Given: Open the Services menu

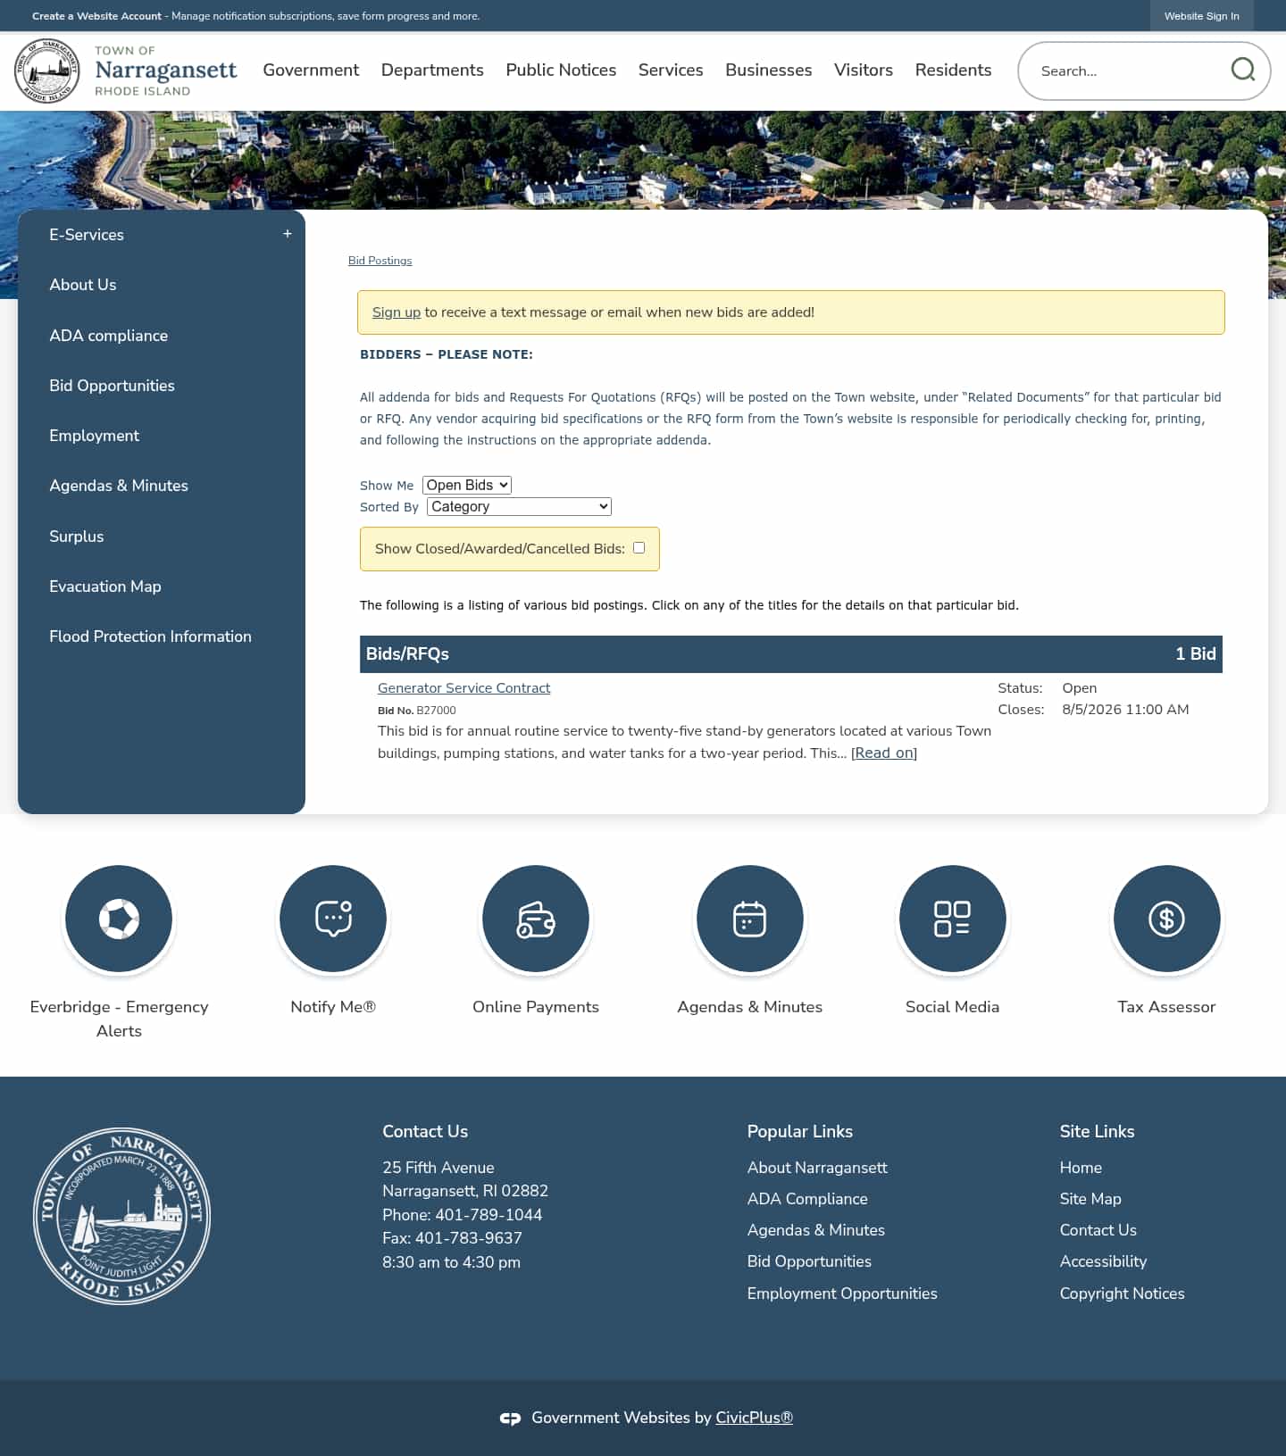Looking at the screenshot, I should coord(671,70).
